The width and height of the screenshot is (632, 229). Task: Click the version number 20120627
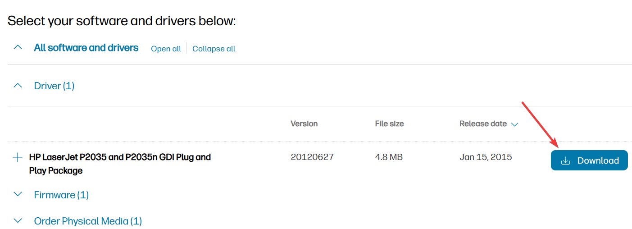click(312, 157)
